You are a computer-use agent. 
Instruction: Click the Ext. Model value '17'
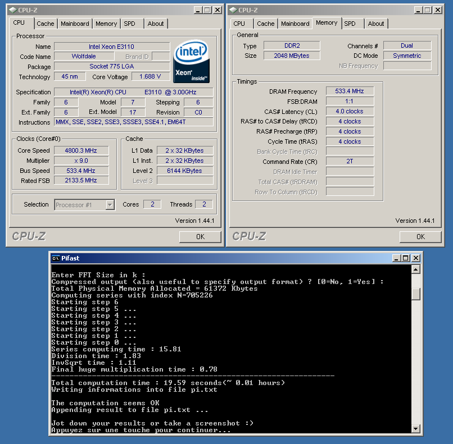point(133,112)
